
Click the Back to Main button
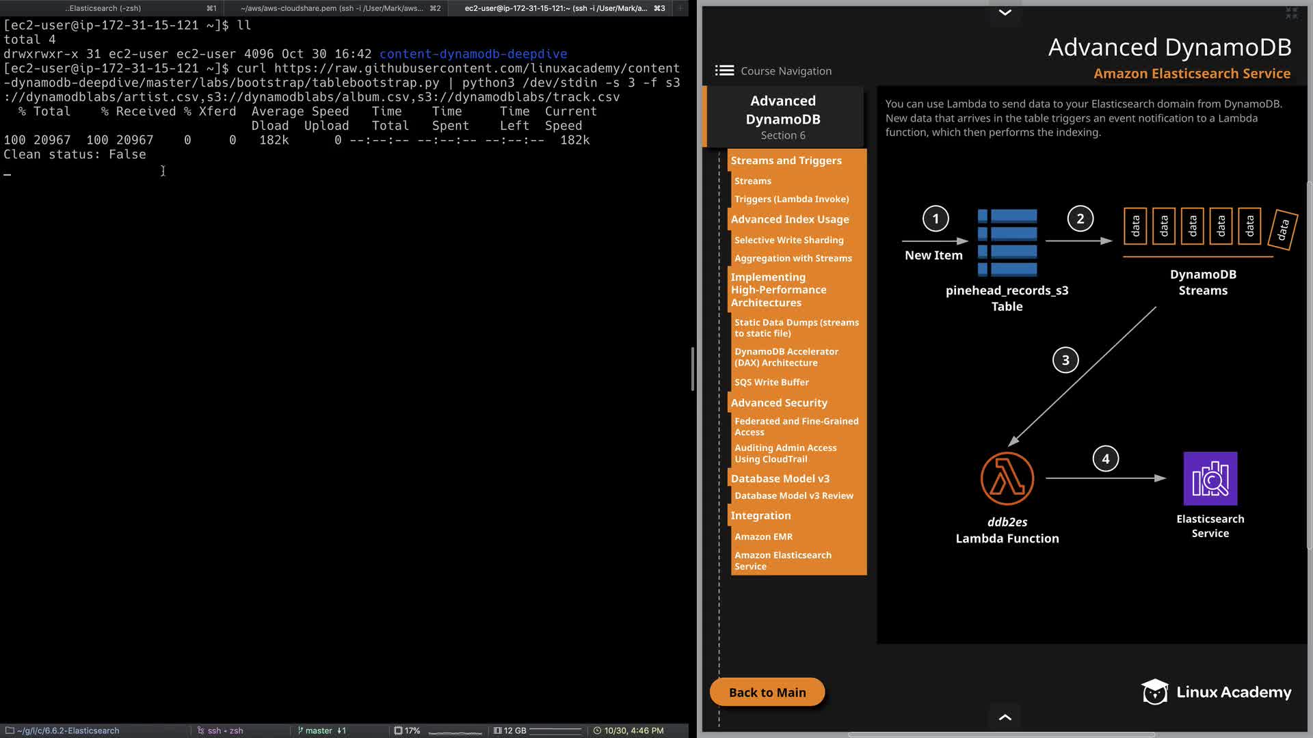(x=767, y=692)
